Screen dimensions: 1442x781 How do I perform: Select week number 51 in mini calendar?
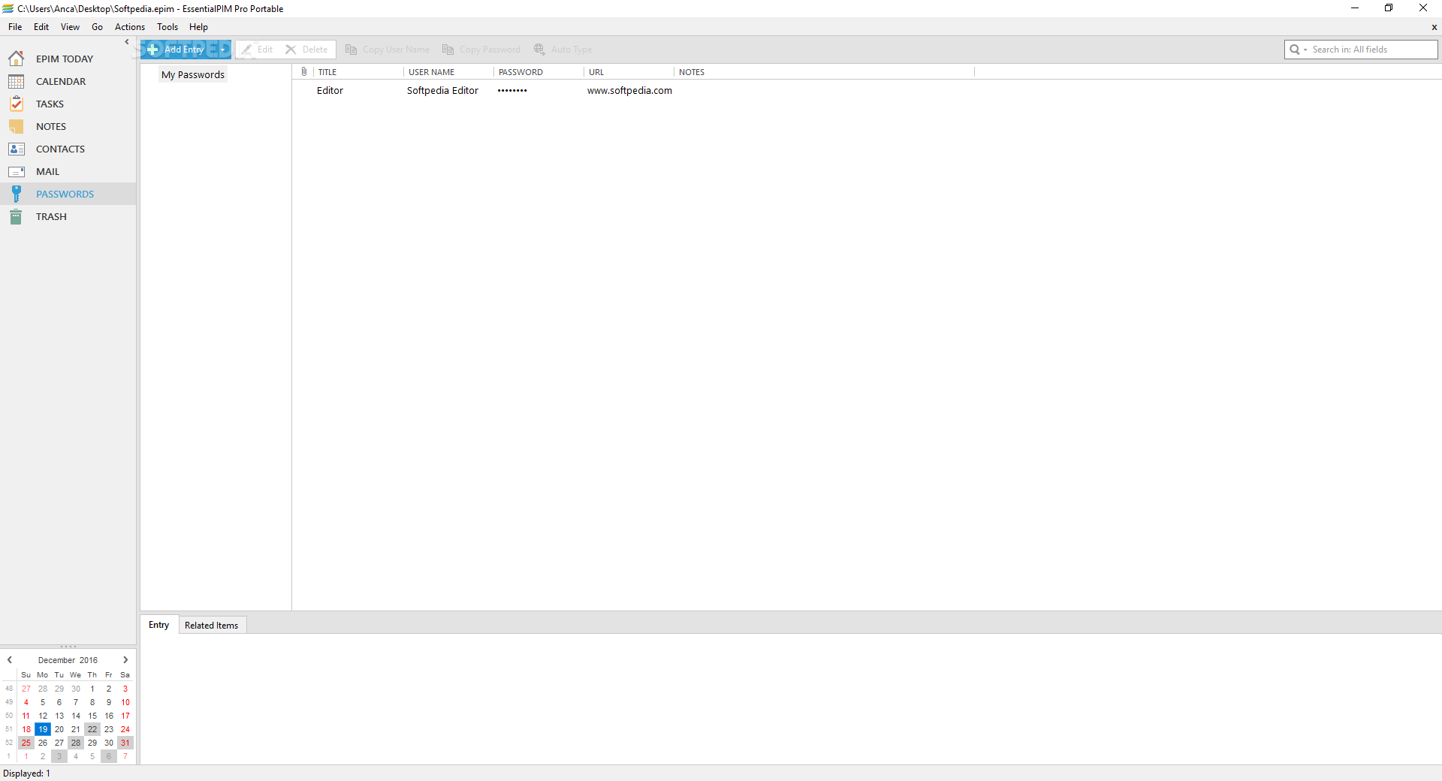coord(9,729)
